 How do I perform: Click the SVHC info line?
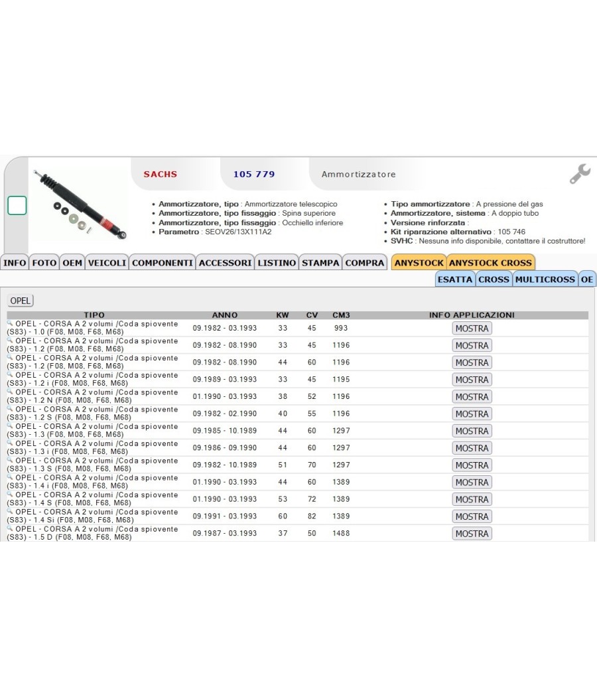488,241
